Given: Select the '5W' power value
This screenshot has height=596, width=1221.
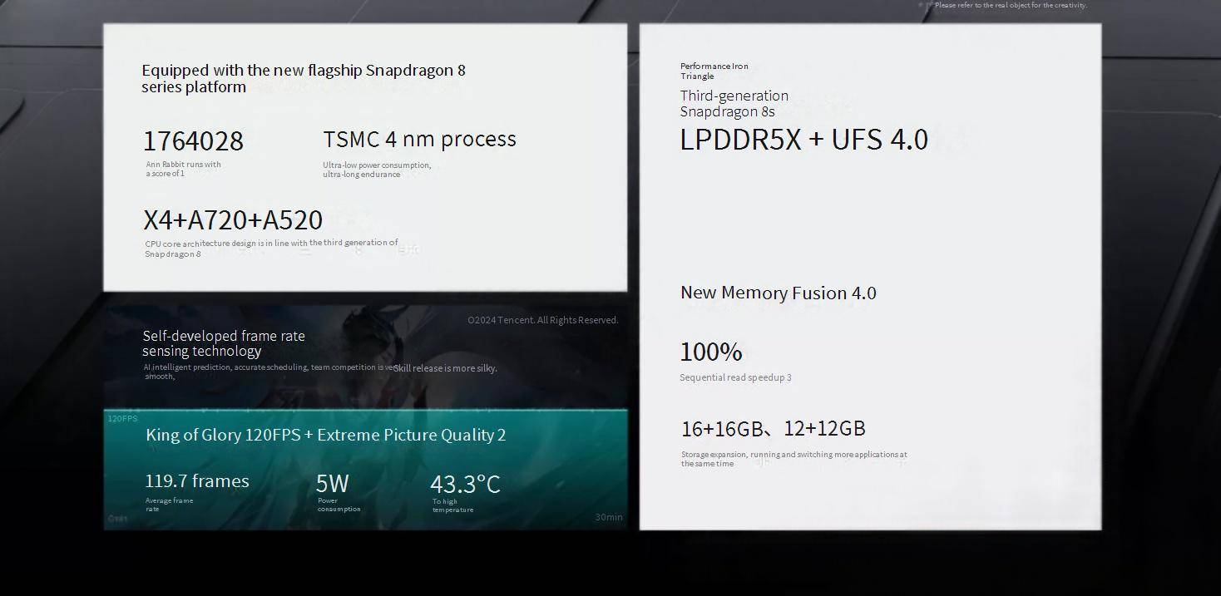Looking at the screenshot, I should click(x=333, y=483).
